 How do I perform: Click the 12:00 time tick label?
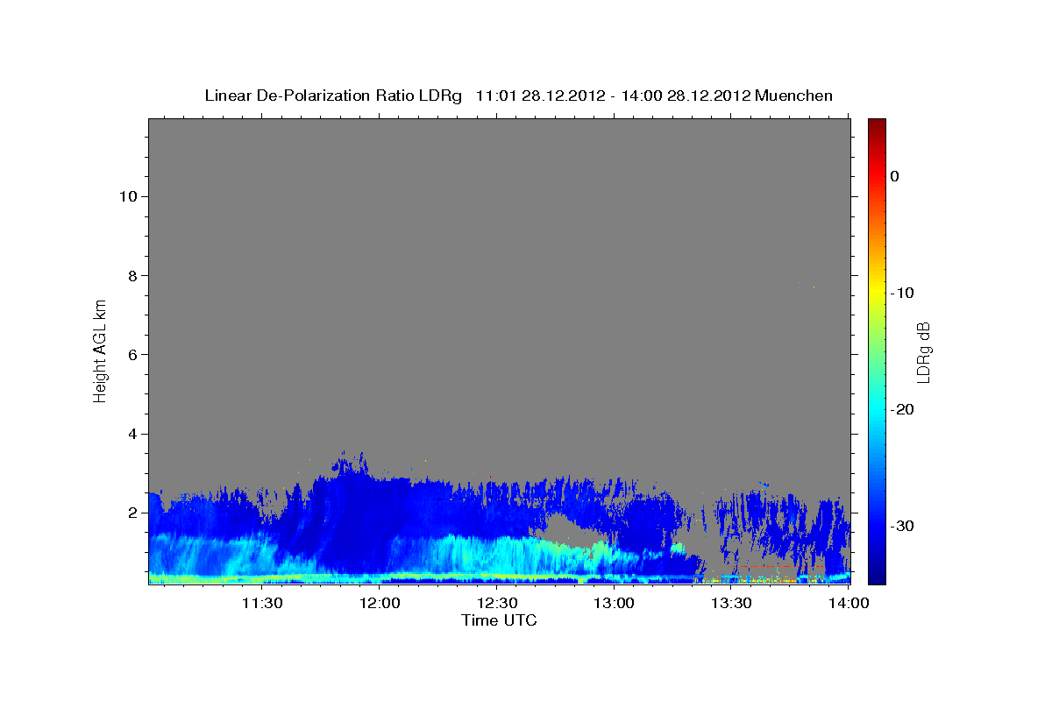point(380,604)
